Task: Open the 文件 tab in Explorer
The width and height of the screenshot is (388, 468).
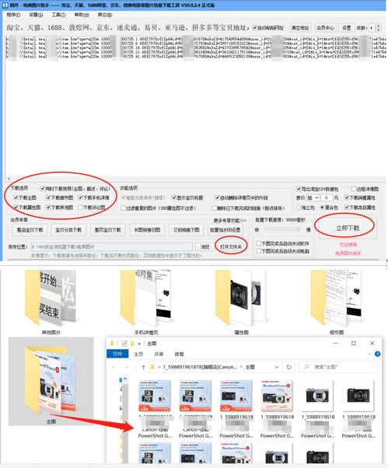Action: (x=117, y=354)
